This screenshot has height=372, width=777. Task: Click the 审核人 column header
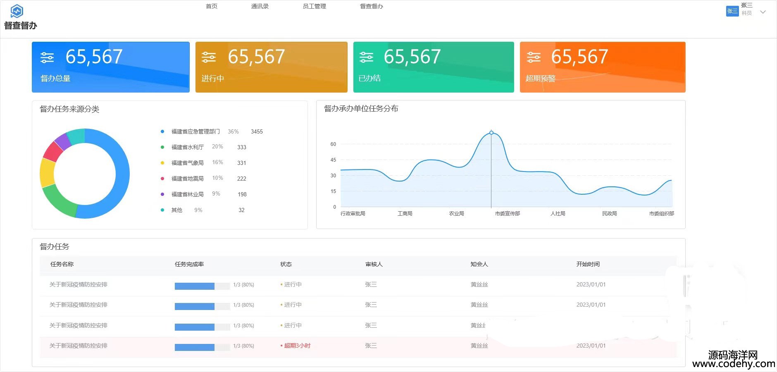[x=374, y=264]
